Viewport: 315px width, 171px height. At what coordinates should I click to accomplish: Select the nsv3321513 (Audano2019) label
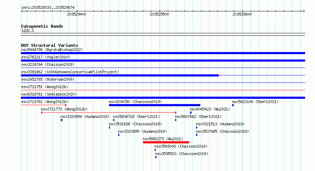[x=220, y=124]
